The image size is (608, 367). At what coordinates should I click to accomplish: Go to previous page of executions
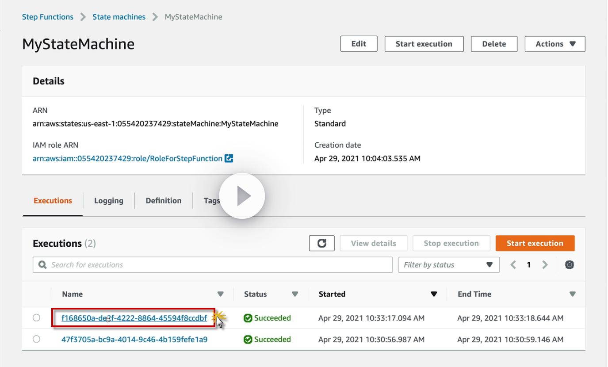[x=513, y=265]
